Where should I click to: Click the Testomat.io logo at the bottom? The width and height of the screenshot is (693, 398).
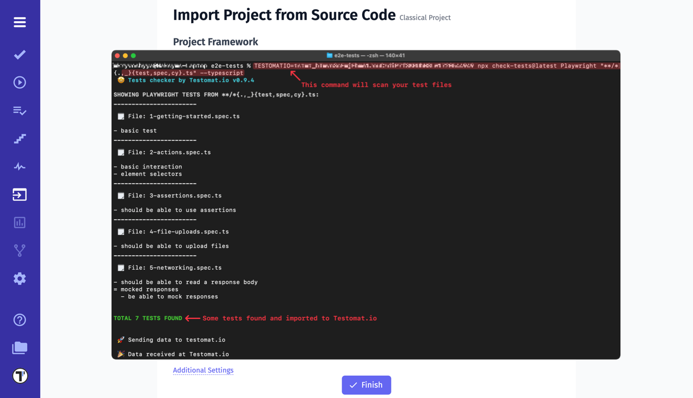point(19,375)
